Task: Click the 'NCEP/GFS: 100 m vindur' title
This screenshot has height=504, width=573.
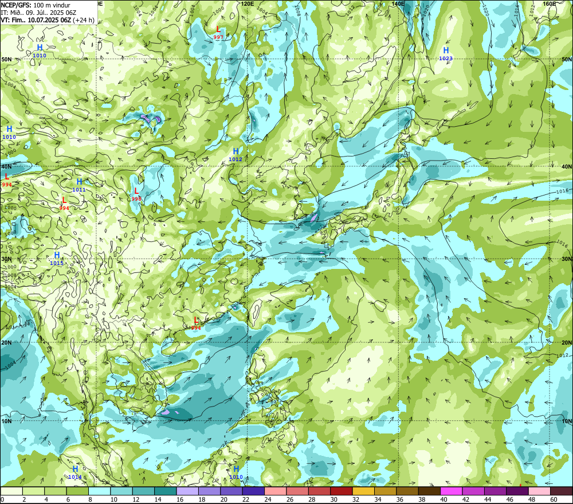Action: point(36,5)
